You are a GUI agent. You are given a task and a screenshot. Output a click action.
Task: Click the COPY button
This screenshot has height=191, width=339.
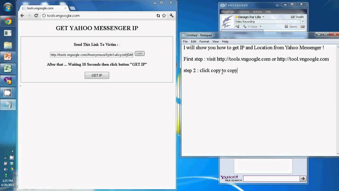(140, 54)
